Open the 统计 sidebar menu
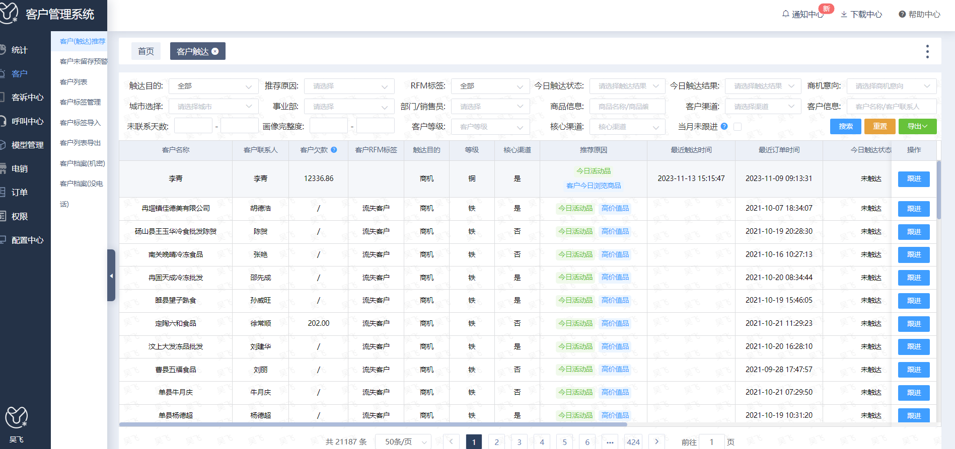The image size is (955, 449). (x=20, y=50)
